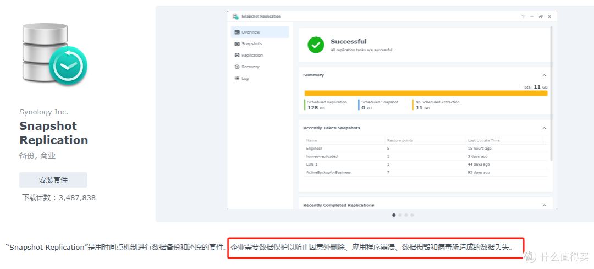Open the Snapshots sidebar item

260,44
